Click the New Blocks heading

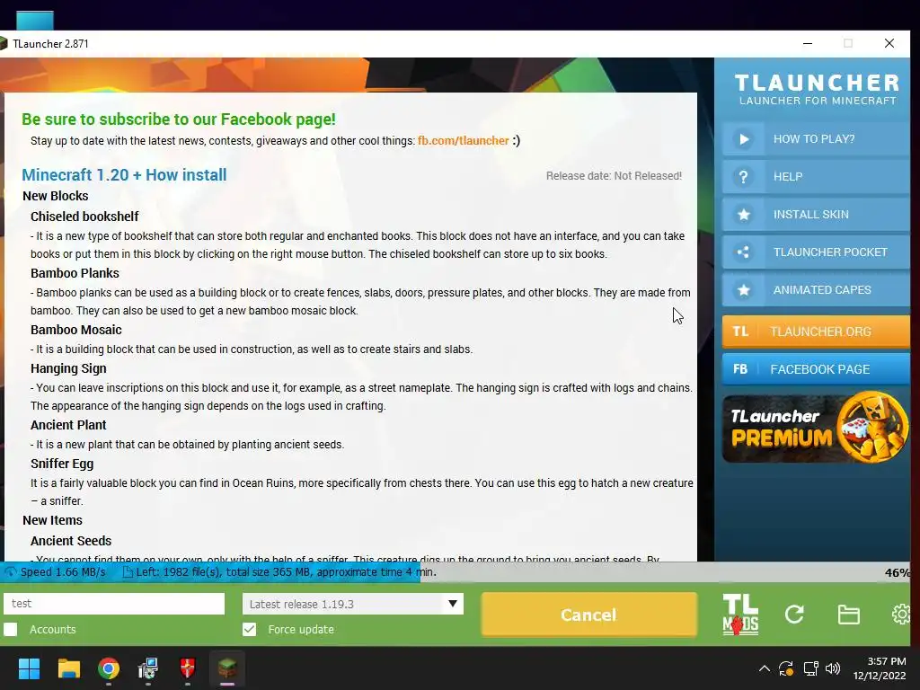pyautogui.click(x=55, y=196)
